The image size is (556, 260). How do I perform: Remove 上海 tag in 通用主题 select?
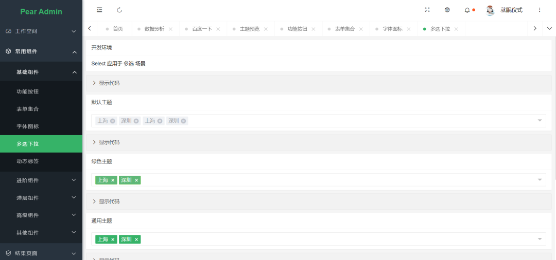pos(113,239)
